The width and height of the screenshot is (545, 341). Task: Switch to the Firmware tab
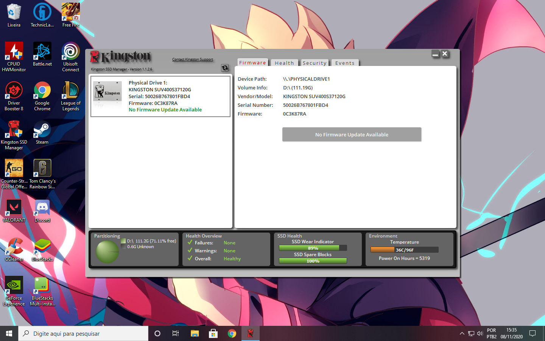[x=253, y=63]
